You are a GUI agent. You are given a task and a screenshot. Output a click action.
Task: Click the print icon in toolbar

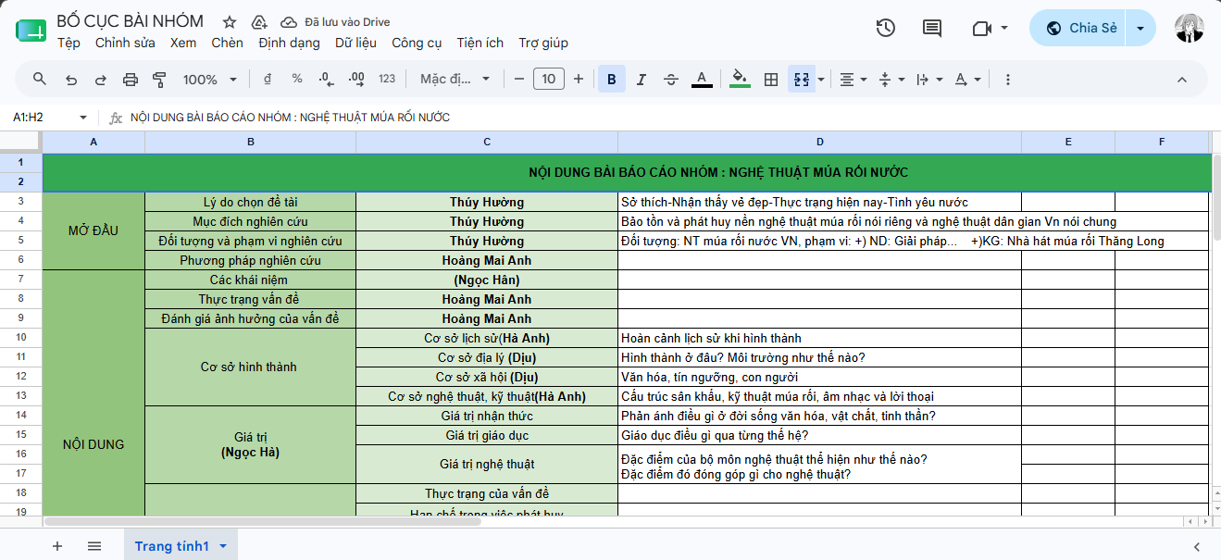coord(131,80)
